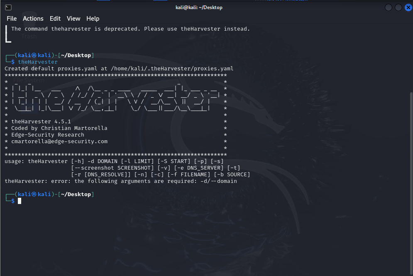
Task: Click '[-b SOURCE]' usage option
Action: [x=232, y=175]
